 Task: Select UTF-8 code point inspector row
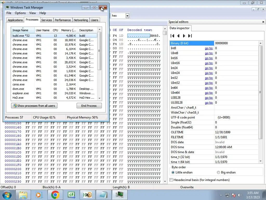coord(214,117)
